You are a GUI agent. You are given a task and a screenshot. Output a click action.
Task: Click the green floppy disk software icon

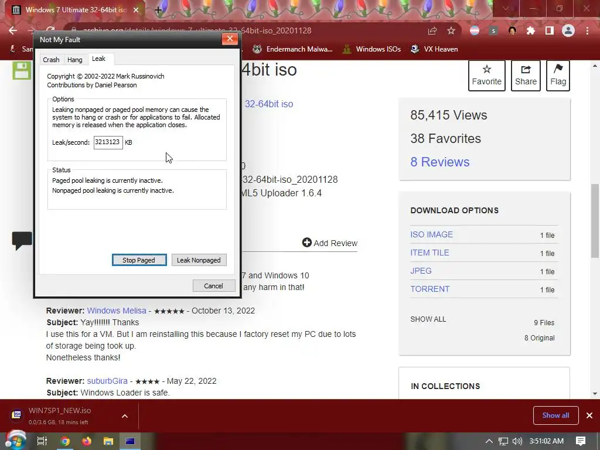pos(22,71)
